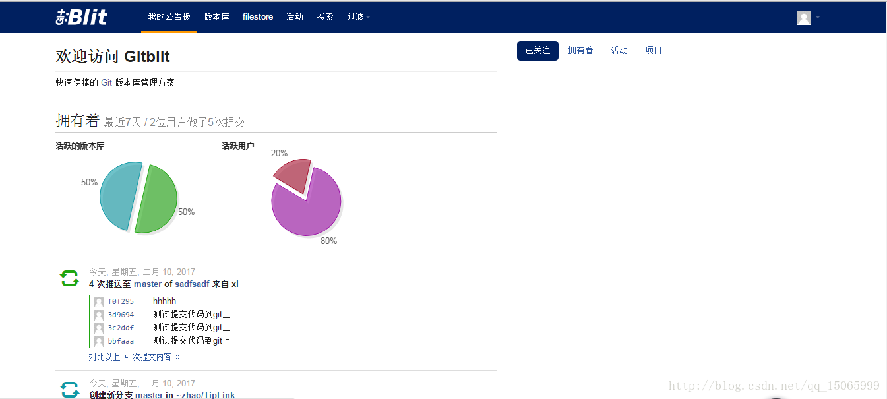Click the 活跃用户 chart label
Screen dimensions: 887x399
238,146
